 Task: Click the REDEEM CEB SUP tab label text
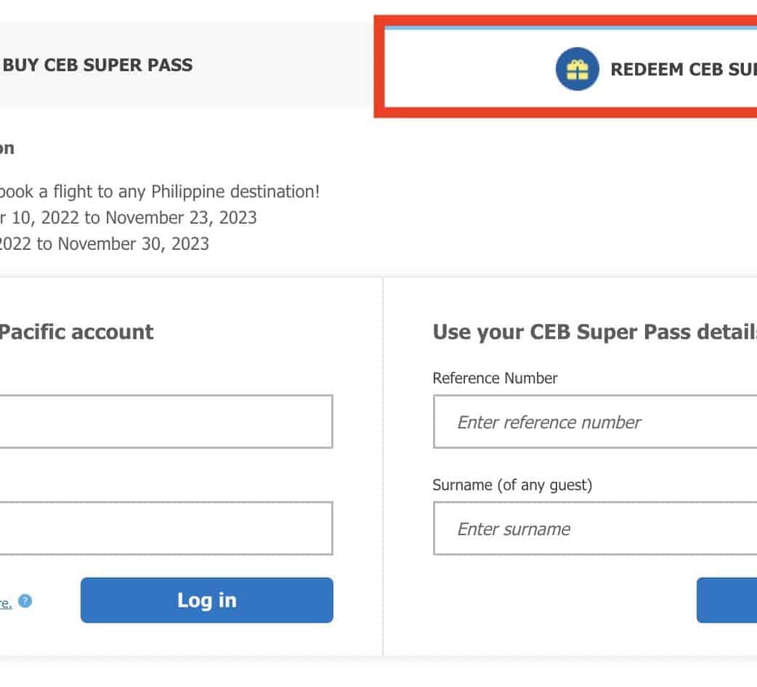[683, 70]
